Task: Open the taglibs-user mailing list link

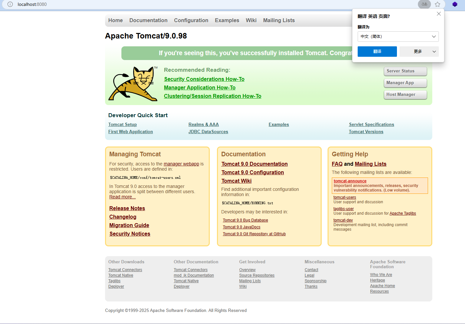Action: [344, 209]
